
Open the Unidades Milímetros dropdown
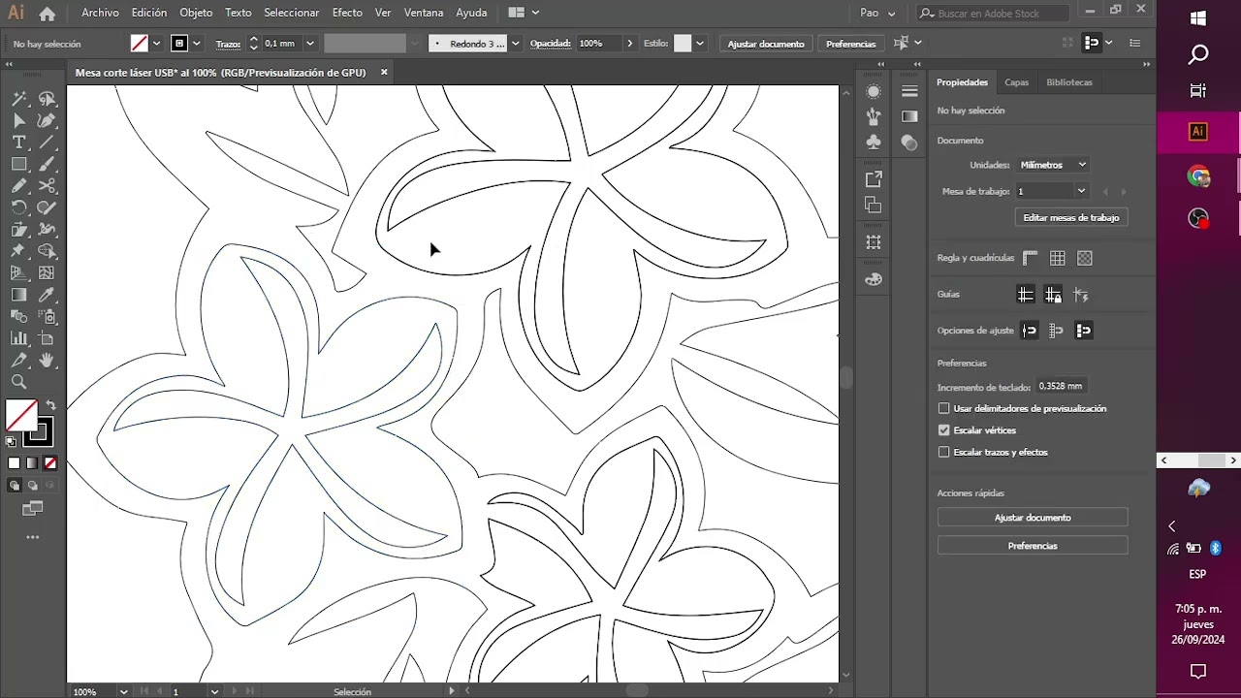coord(1053,165)
